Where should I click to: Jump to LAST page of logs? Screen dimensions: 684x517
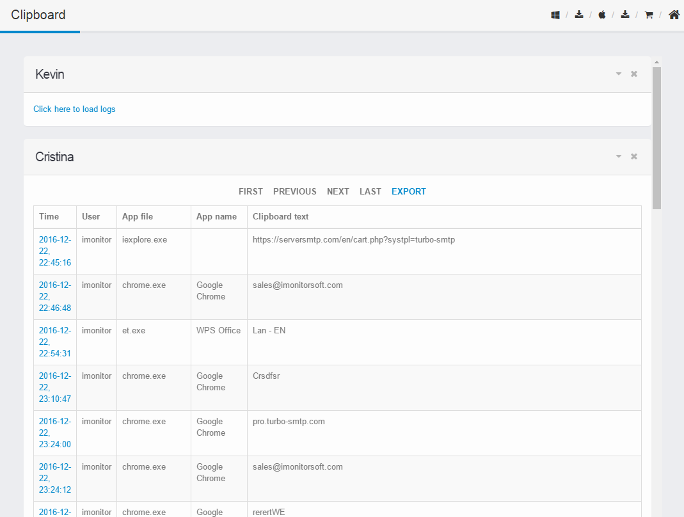coord(370,191)
